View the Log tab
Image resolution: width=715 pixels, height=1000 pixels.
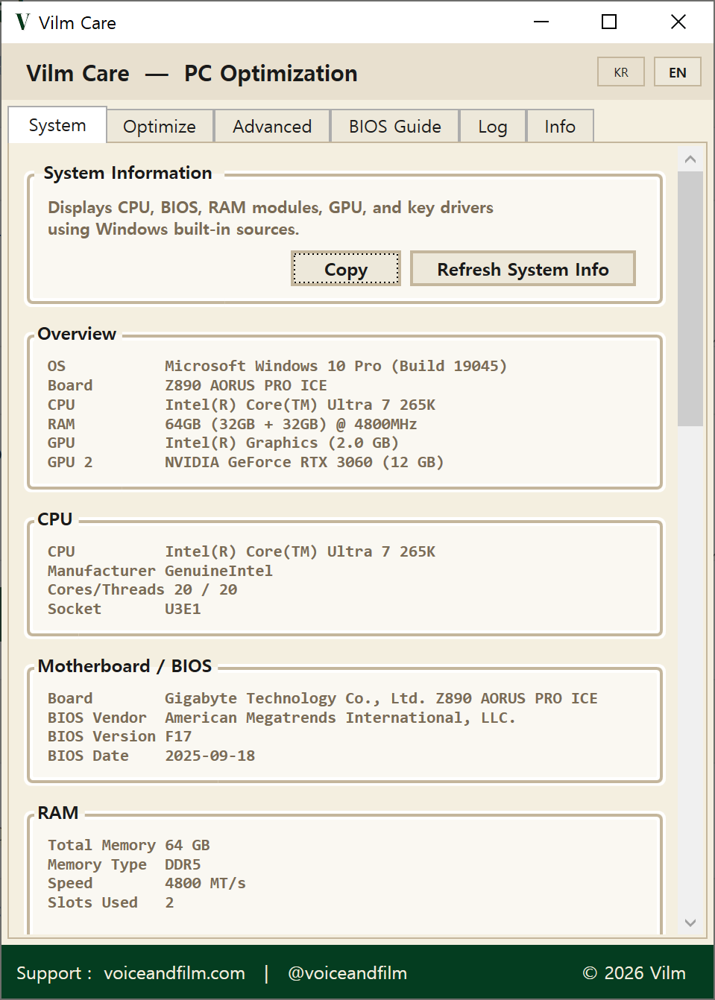[492, 126]
